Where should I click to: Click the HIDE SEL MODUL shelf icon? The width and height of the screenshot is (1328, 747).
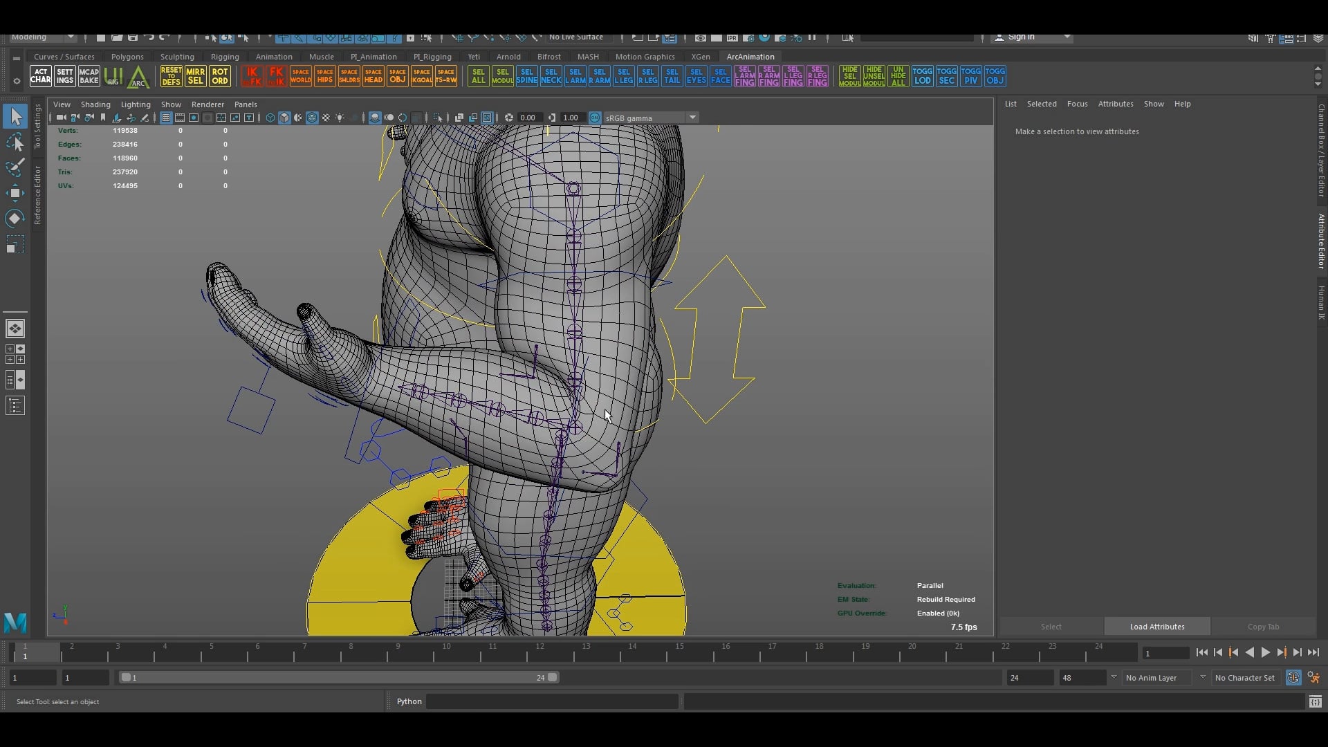(849, 76)
